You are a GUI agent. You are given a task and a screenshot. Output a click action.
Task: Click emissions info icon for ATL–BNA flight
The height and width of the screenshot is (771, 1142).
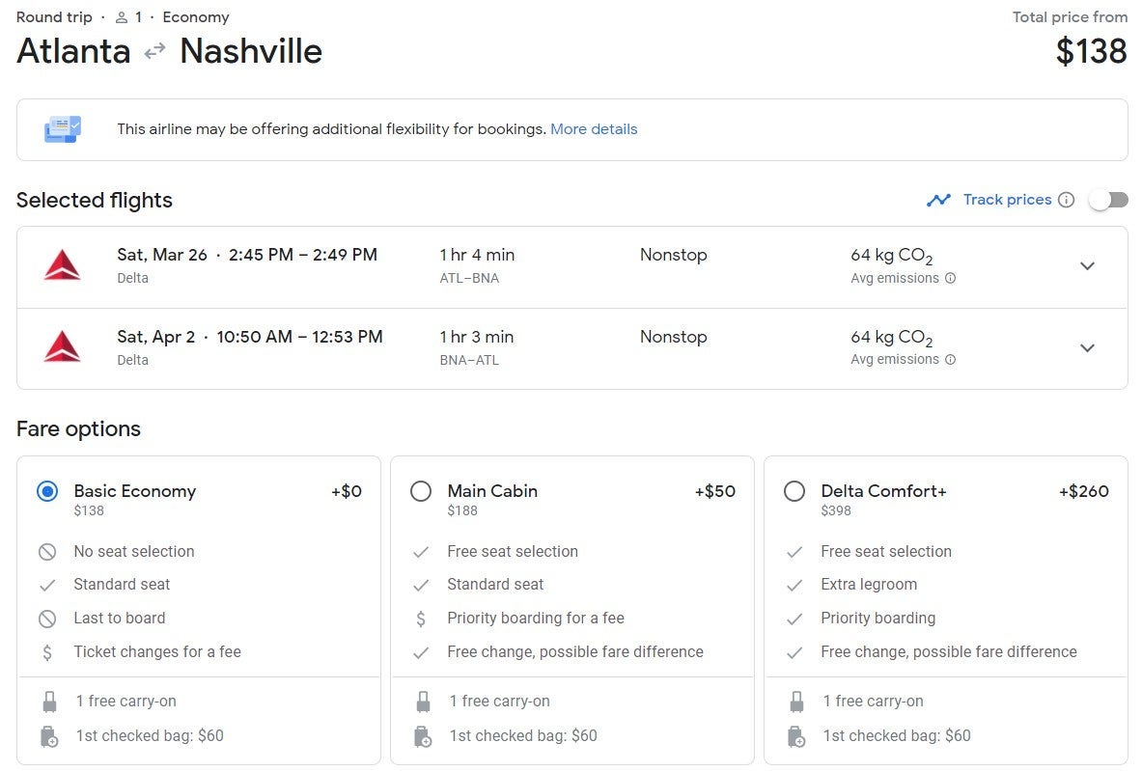tap(950, 279)
